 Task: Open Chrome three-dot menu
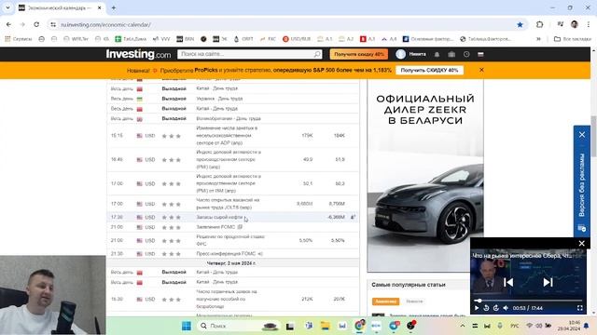click(589, 25)
